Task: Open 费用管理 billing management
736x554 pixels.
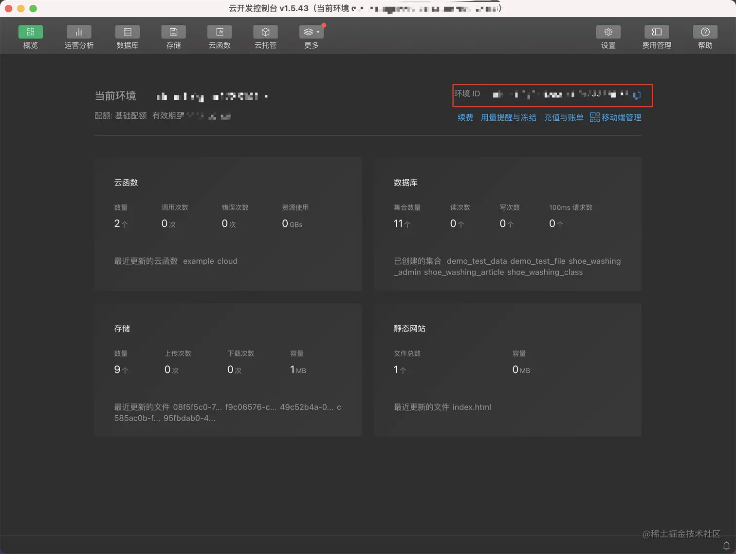Action: coord(657,37)
